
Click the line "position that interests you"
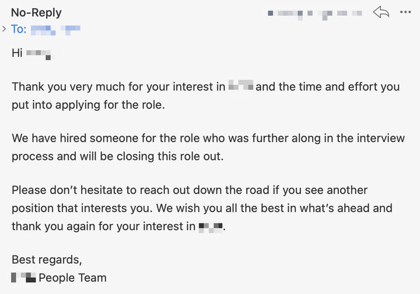[82, 208]
